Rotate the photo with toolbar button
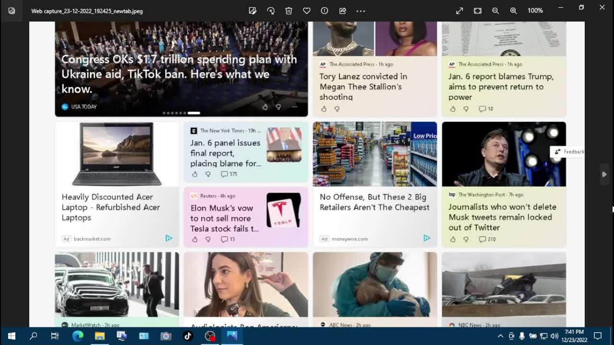The width and height of the screenshot is (614, 345). point(271,11)
